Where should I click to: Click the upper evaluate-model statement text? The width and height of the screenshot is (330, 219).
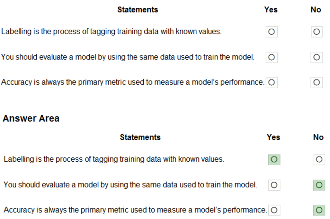click(x=128, y=57)
